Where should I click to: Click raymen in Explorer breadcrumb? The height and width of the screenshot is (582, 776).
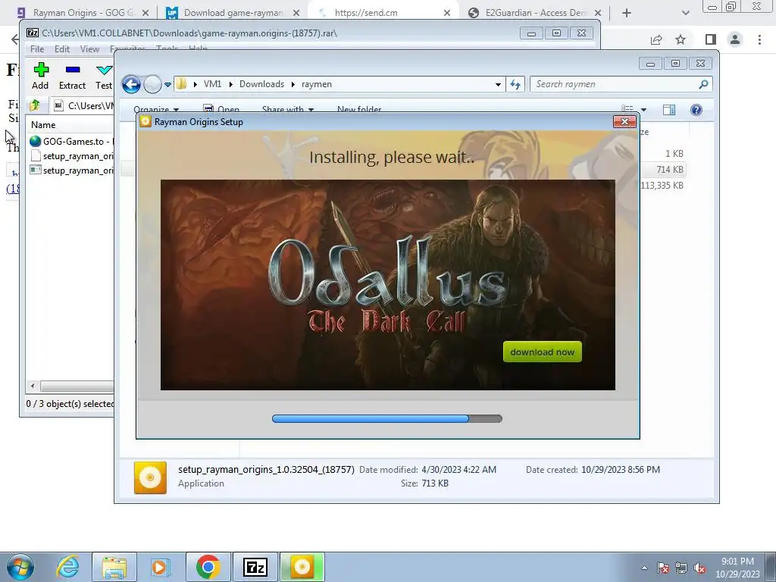[x=317, y=84]
